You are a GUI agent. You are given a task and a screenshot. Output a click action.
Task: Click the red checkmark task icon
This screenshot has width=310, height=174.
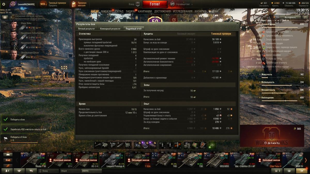click(x=174, y=19)
